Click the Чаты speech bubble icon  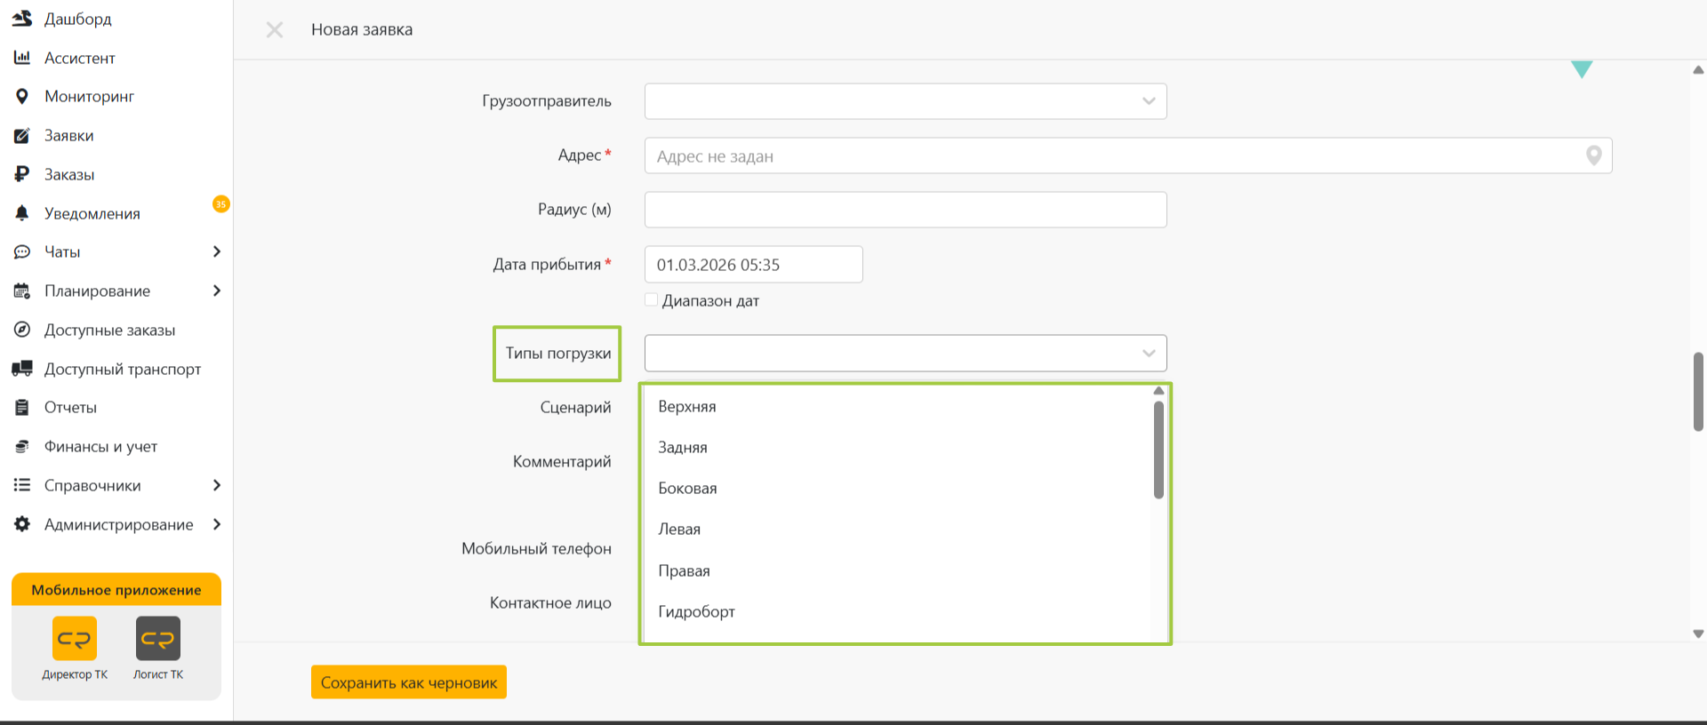[x=22, y=252]
